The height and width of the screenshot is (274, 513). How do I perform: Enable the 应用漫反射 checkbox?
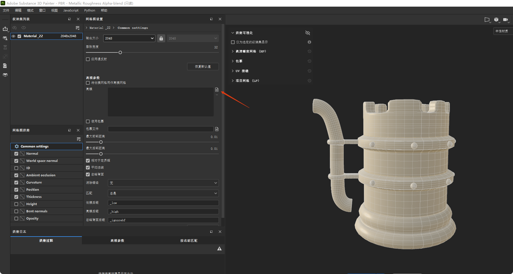88,59
